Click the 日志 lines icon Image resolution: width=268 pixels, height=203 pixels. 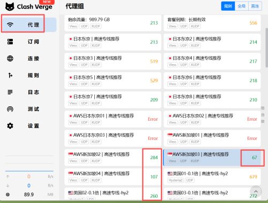(x=10, y=92)
